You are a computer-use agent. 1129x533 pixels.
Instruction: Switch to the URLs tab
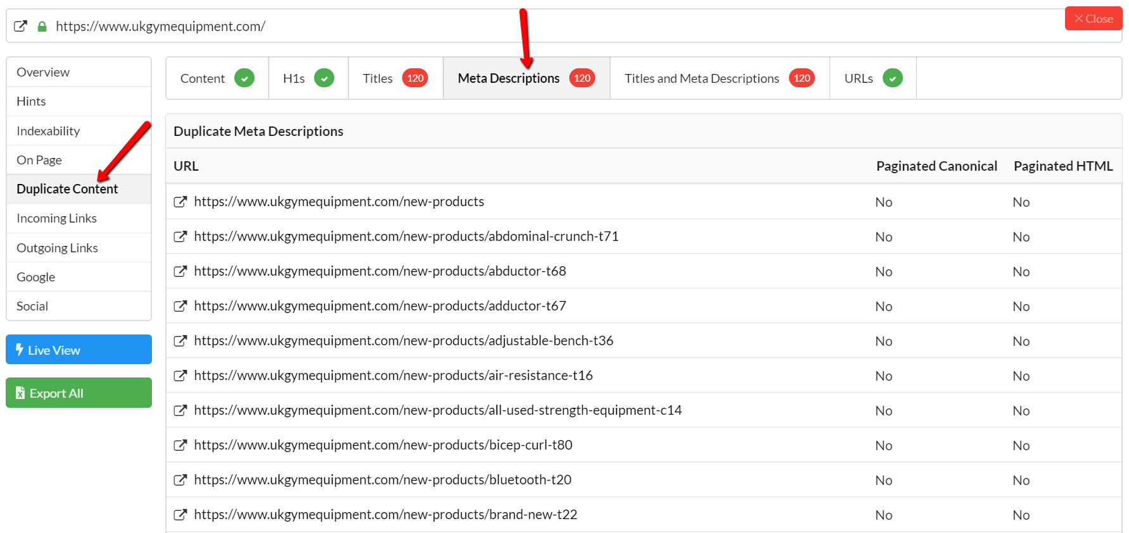[x=873, y=78]
